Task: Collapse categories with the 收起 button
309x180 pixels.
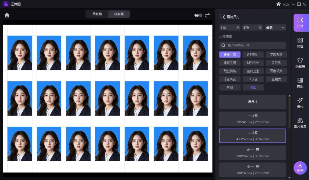Action: click(253, 87)
